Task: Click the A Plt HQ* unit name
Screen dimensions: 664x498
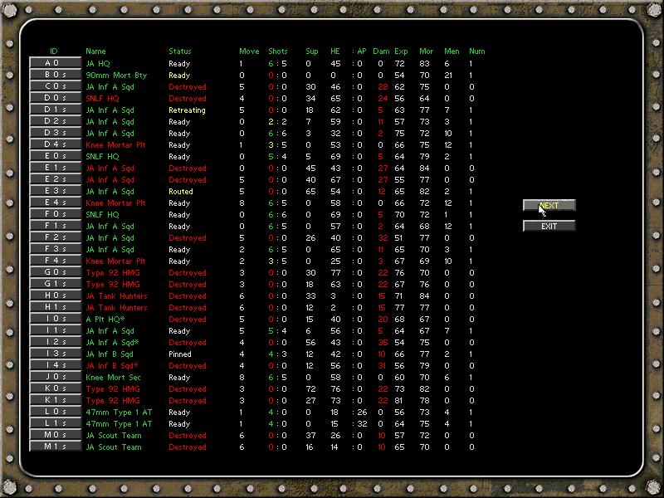Action: pos(105,320)
